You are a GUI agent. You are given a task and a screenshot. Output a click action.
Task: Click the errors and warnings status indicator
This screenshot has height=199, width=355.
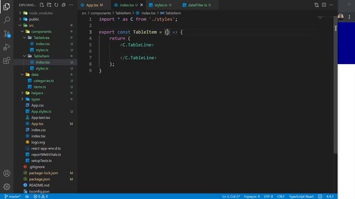(40, 197)
